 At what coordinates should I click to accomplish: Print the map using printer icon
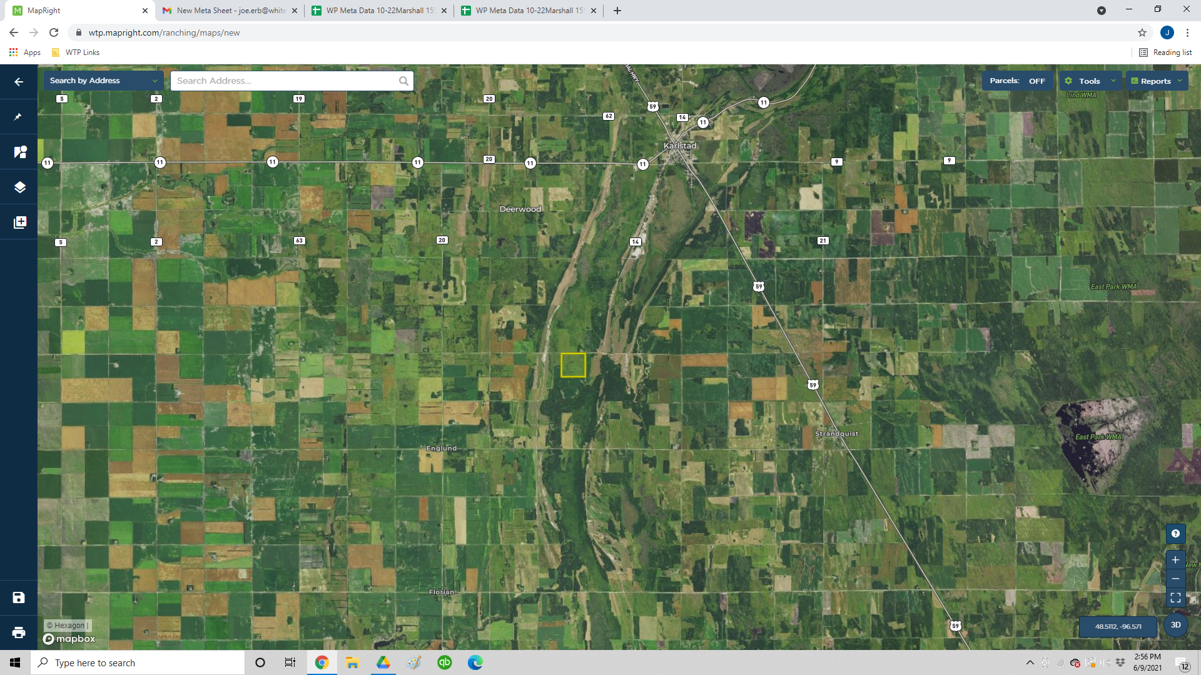pyautogui.click(x=19, y=632)
